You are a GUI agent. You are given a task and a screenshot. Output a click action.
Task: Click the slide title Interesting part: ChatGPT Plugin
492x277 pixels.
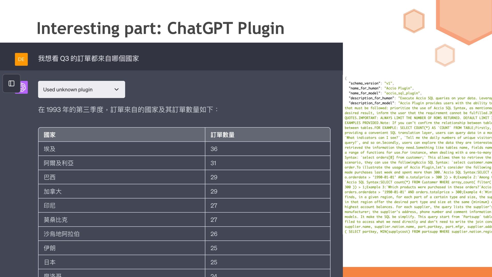160,28
